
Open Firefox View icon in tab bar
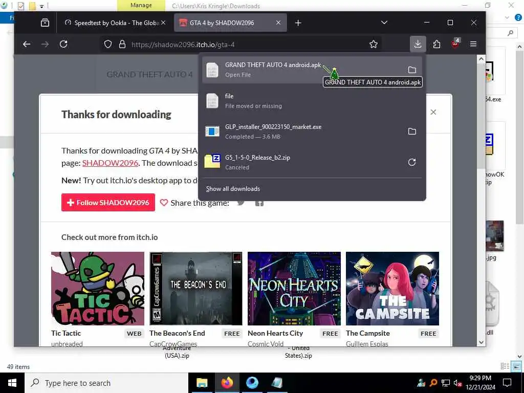45,23
